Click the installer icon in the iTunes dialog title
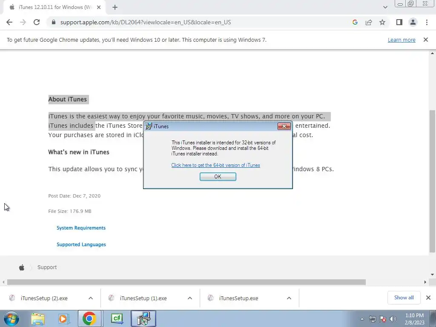The width and height of the screenshot is (436, 327). click(x=149, y=126)
